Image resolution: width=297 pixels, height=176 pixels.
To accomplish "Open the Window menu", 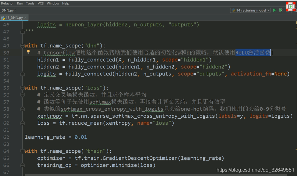I will 53,4.
